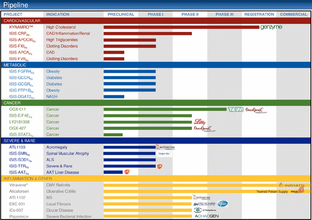Screen dimensions: 312x220
Task: Click the ISIS-PTP1B project name
Action: (x=22, y=90)
